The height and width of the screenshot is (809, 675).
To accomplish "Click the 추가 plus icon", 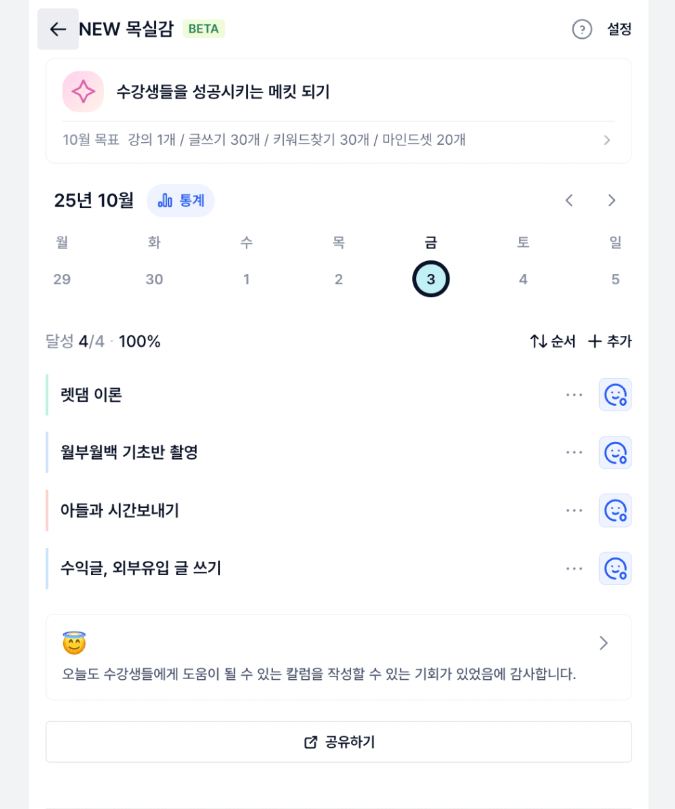I will click(x=595, y=341).
